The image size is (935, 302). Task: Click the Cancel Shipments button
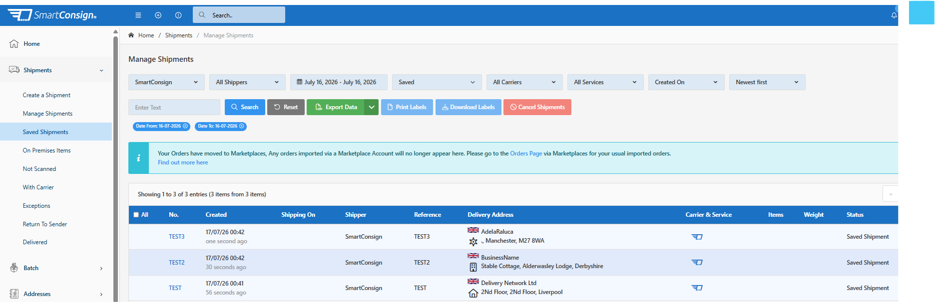tap(537, 107)
